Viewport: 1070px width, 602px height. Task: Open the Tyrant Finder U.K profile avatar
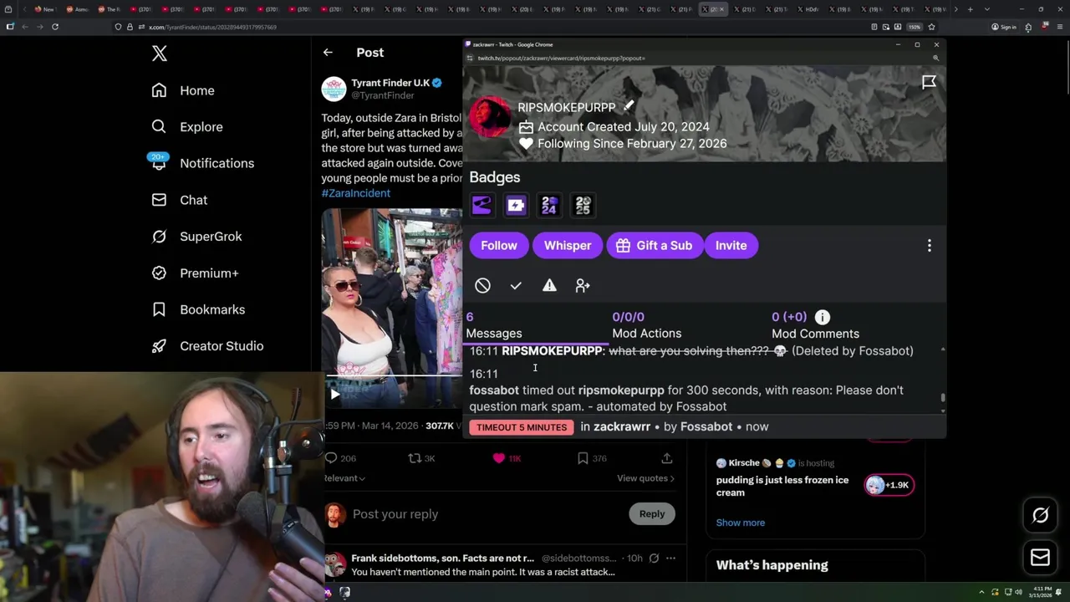point(334,89)
